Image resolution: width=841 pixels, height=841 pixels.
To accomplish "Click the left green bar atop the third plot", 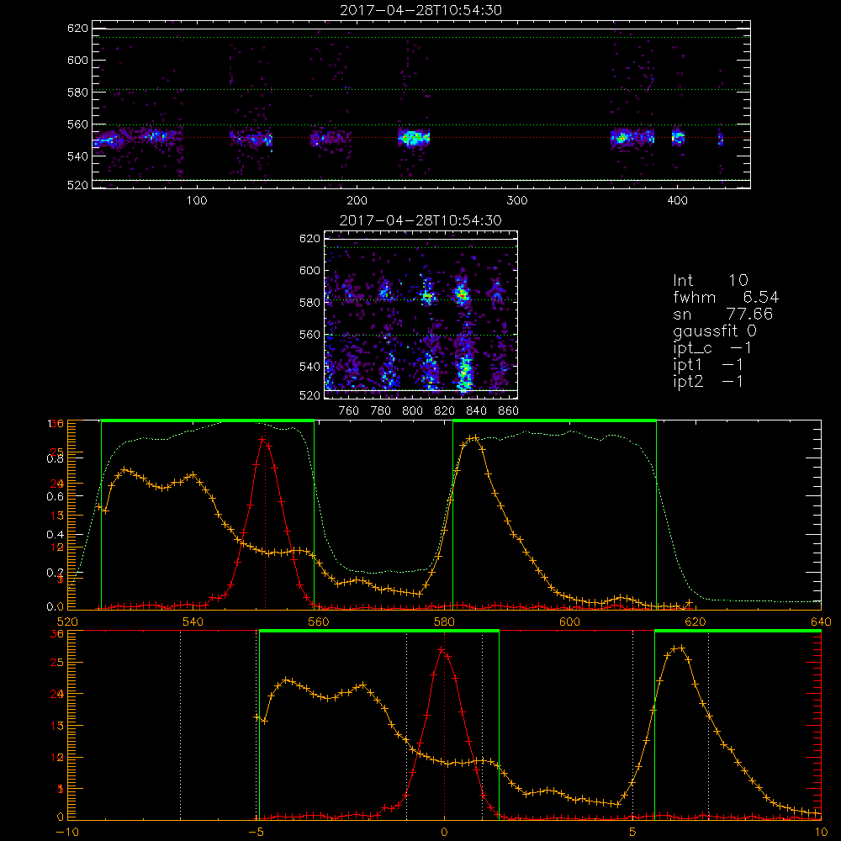I will pyautogui.click(x=208, y=420).
